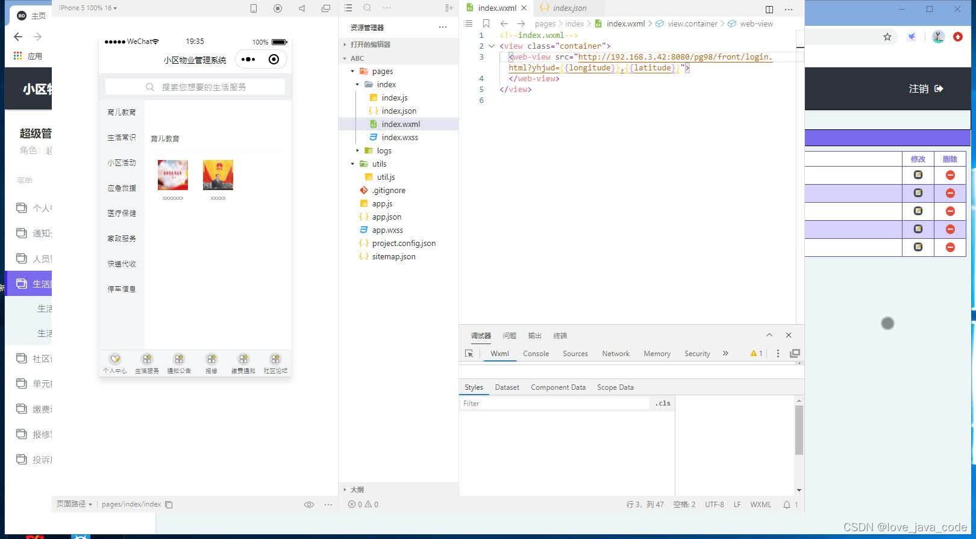
Task: Navigate back with the editor back arrow
Action: [504, 23]
